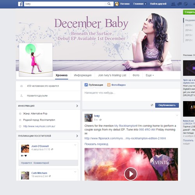Click Наташа profile avatar in top bar

pos(117,4)
